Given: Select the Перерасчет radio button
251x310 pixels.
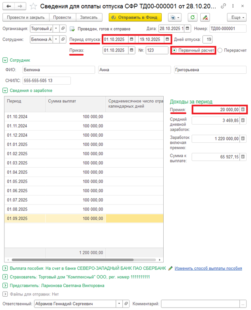Looking at the screenshot, I should pos(220,50).
